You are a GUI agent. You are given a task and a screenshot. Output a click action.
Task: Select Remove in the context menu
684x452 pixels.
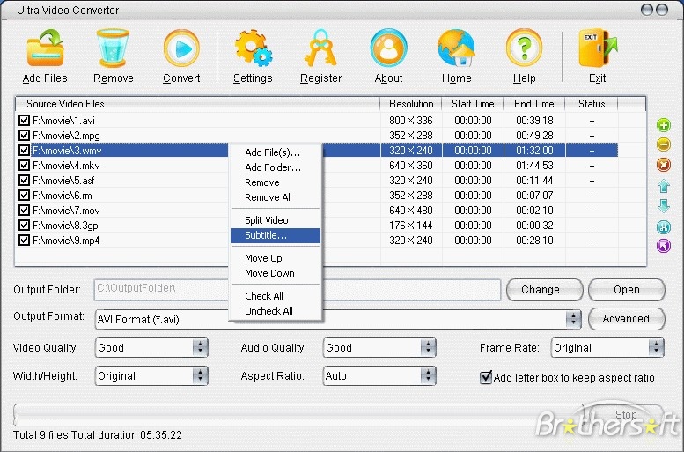[x=276, y=182]
